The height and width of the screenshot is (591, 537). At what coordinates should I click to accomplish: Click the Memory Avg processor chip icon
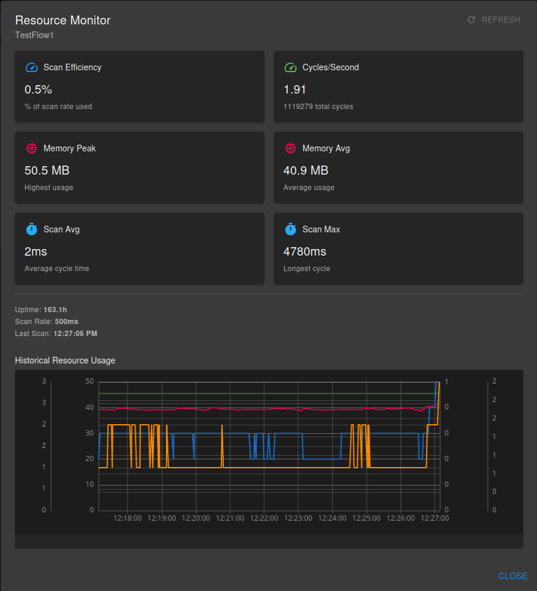click(x=291, y=148)
